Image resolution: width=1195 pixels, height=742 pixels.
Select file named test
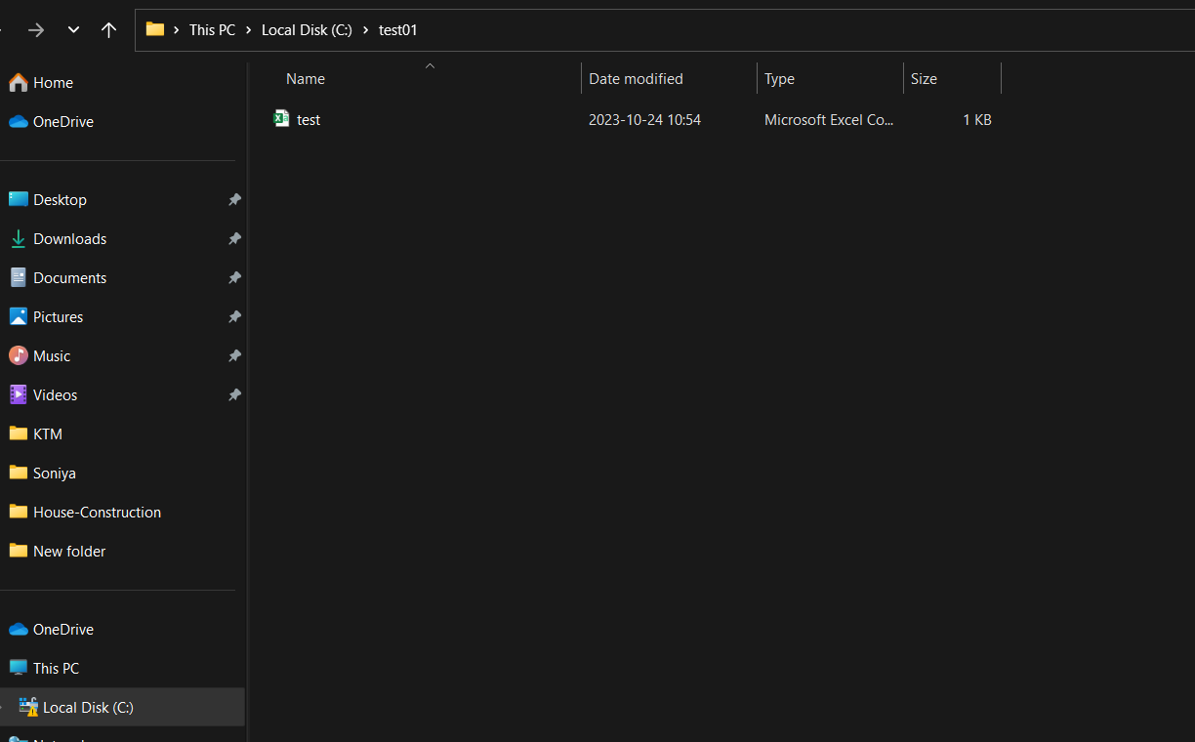click(x=309, y=120)
